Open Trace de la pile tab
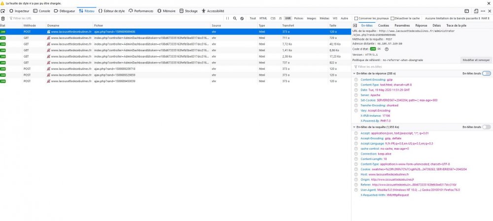 point(456,26)
